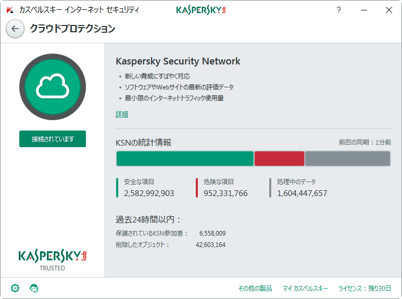Minimize the Kaspersky window

364,10
